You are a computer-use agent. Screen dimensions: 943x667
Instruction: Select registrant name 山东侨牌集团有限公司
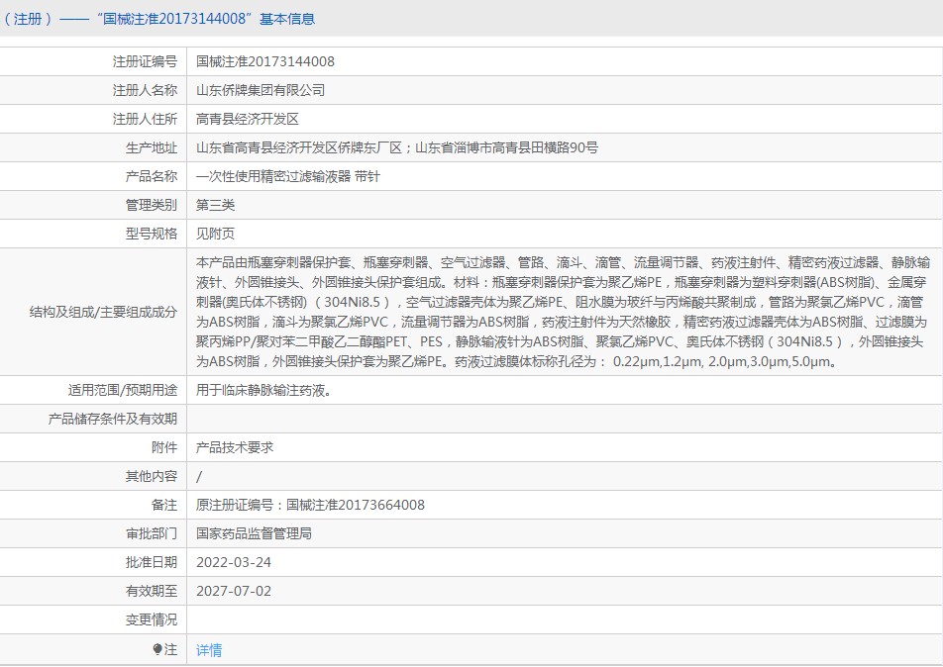point(261,90)
